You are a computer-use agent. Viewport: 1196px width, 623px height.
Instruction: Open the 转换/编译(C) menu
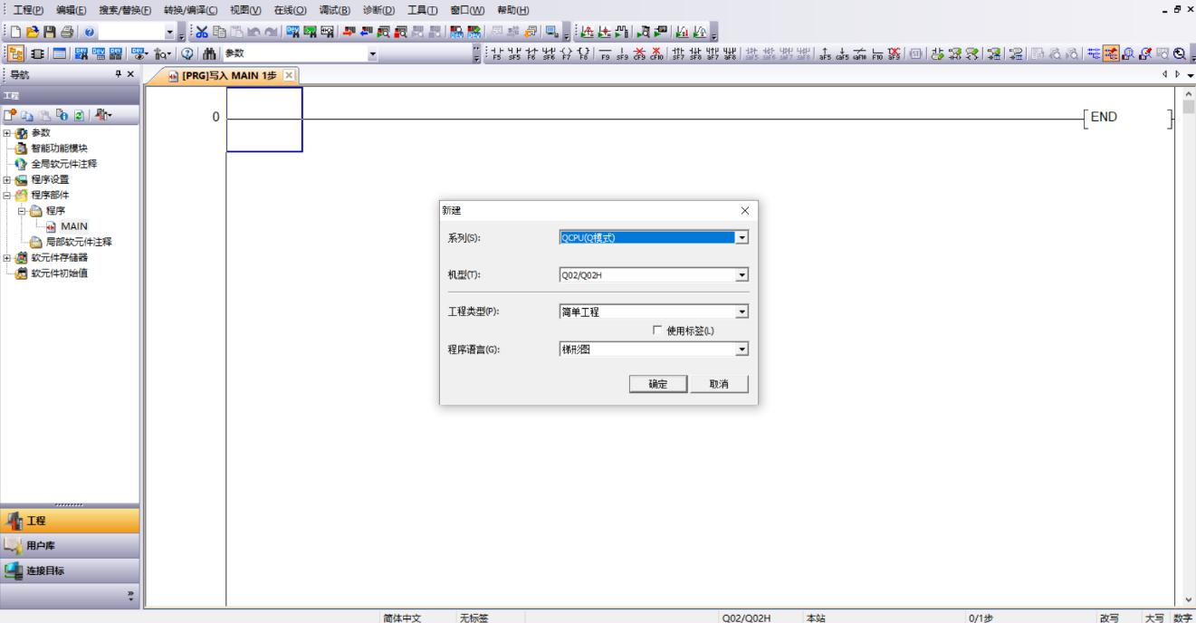tap(191, 9)
